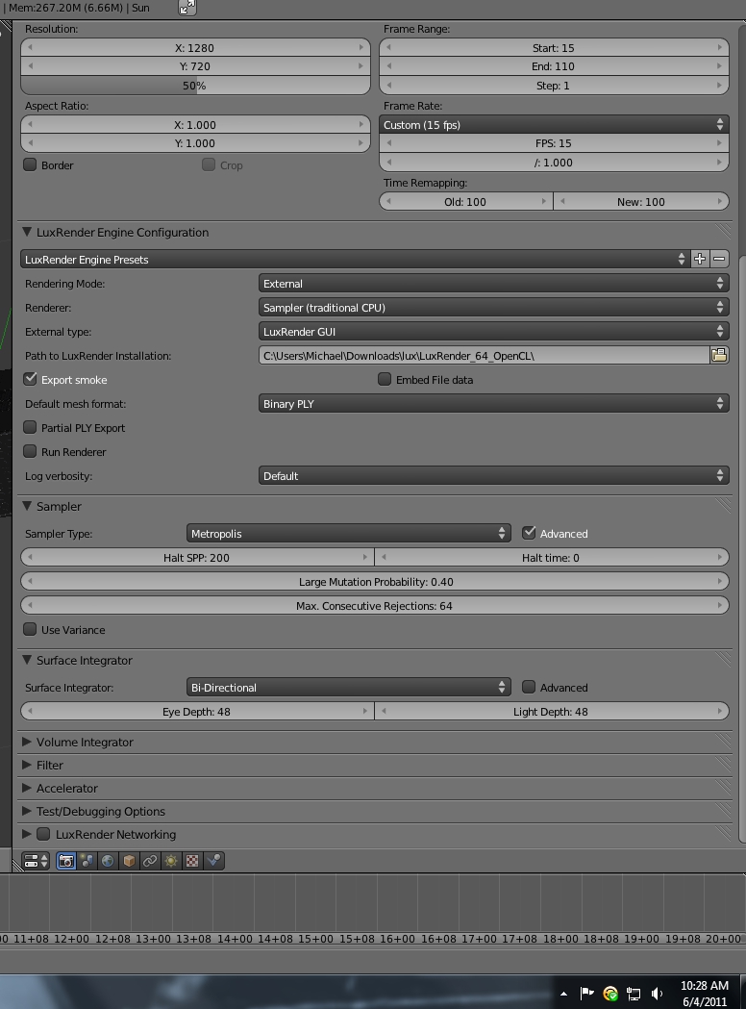
Task: Click the Resolution Y: 720 field
Action: (195, 66)
